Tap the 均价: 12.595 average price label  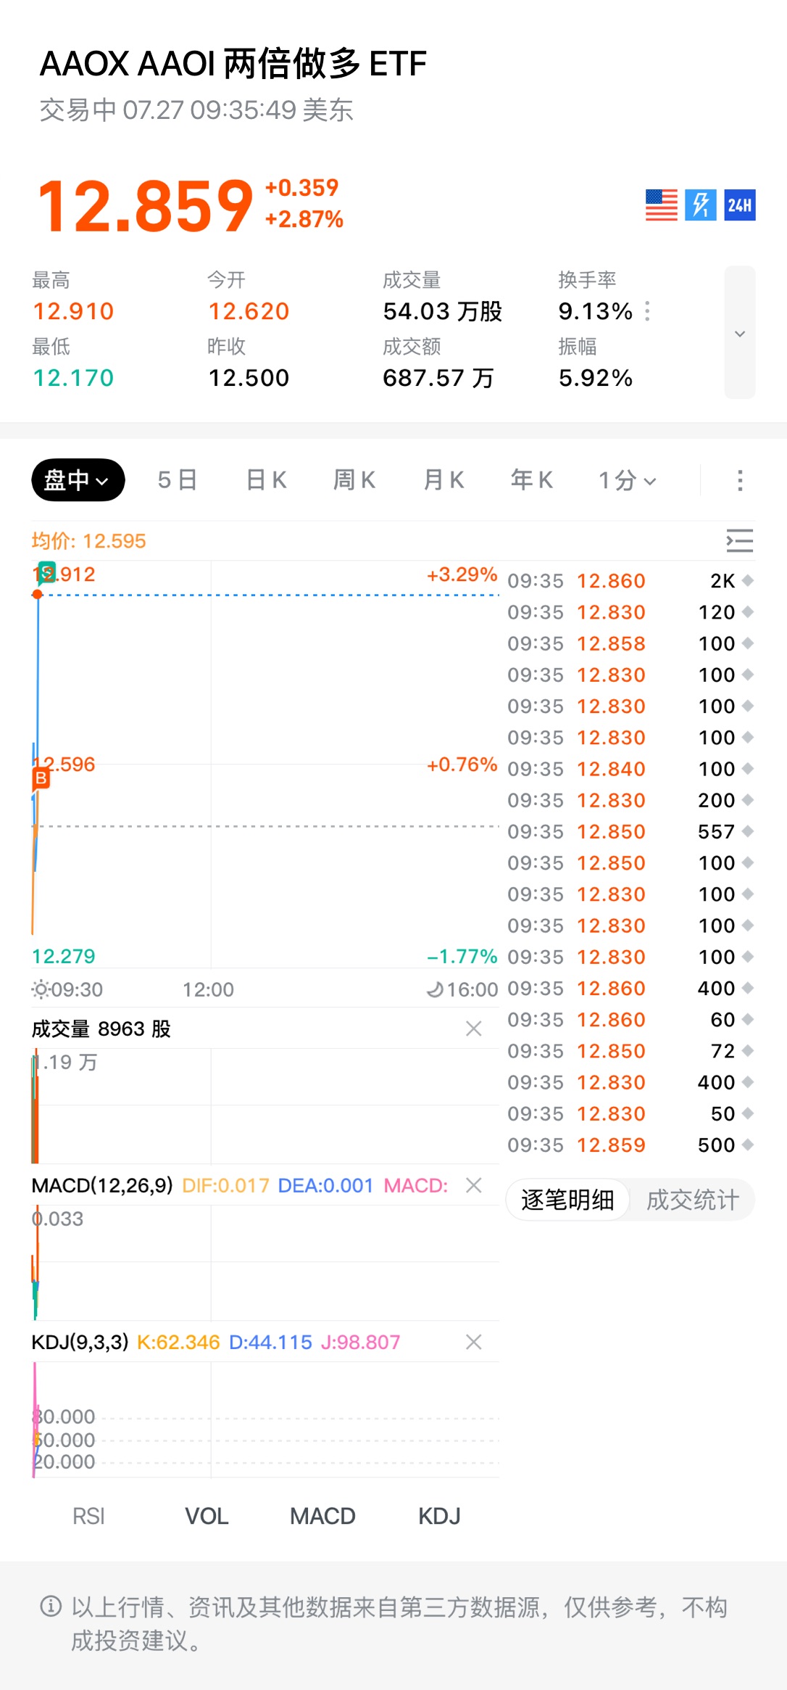click(x=89, y=541)
